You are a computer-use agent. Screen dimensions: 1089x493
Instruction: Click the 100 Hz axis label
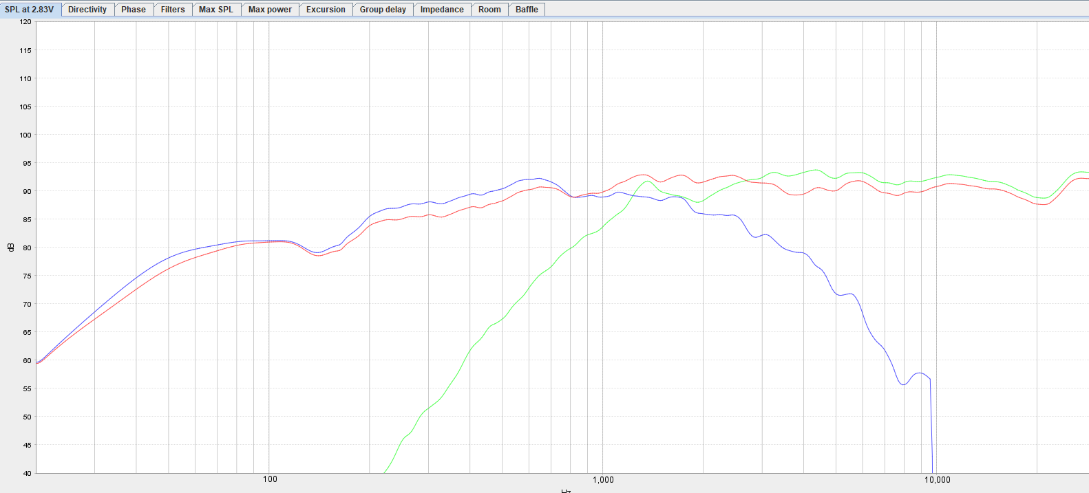[270, 479]
